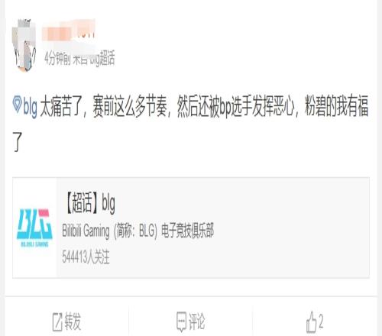Tap the 转发 label
The width and height of the screenshot is (382, 336).
(73, 321)
